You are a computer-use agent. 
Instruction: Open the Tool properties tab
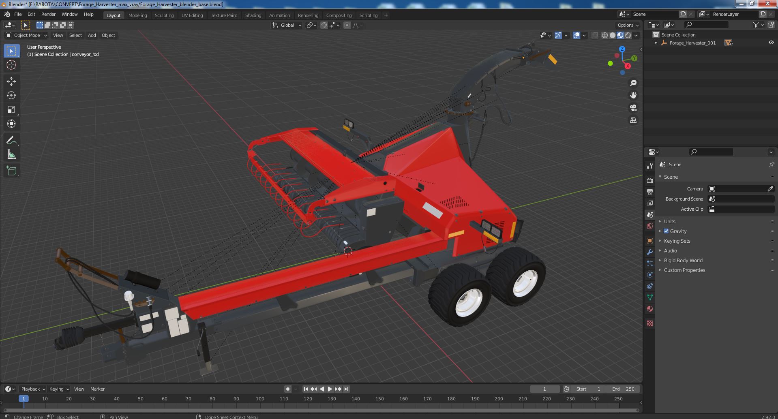click(x=650, y=166)
